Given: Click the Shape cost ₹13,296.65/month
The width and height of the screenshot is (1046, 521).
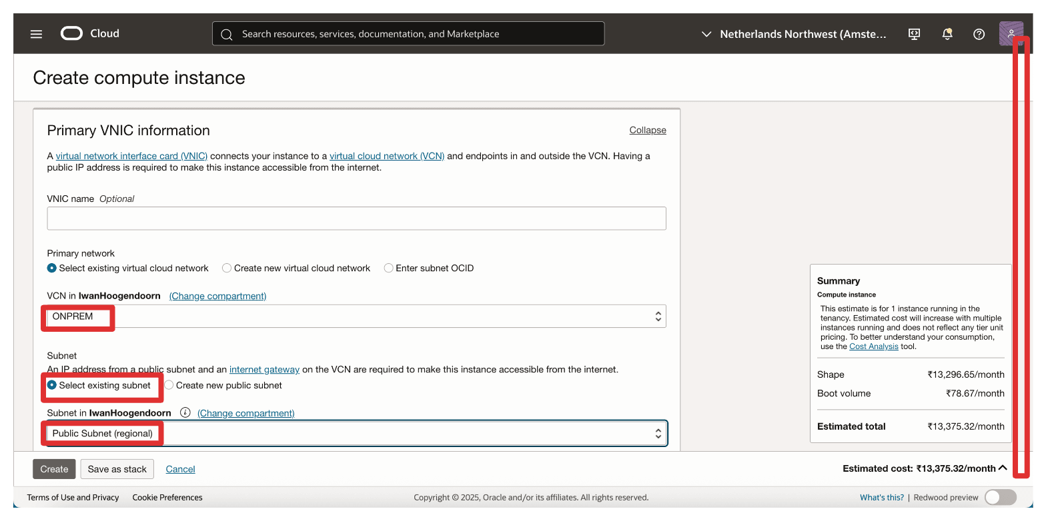Looking at the screenshot, I should [965, 374].
